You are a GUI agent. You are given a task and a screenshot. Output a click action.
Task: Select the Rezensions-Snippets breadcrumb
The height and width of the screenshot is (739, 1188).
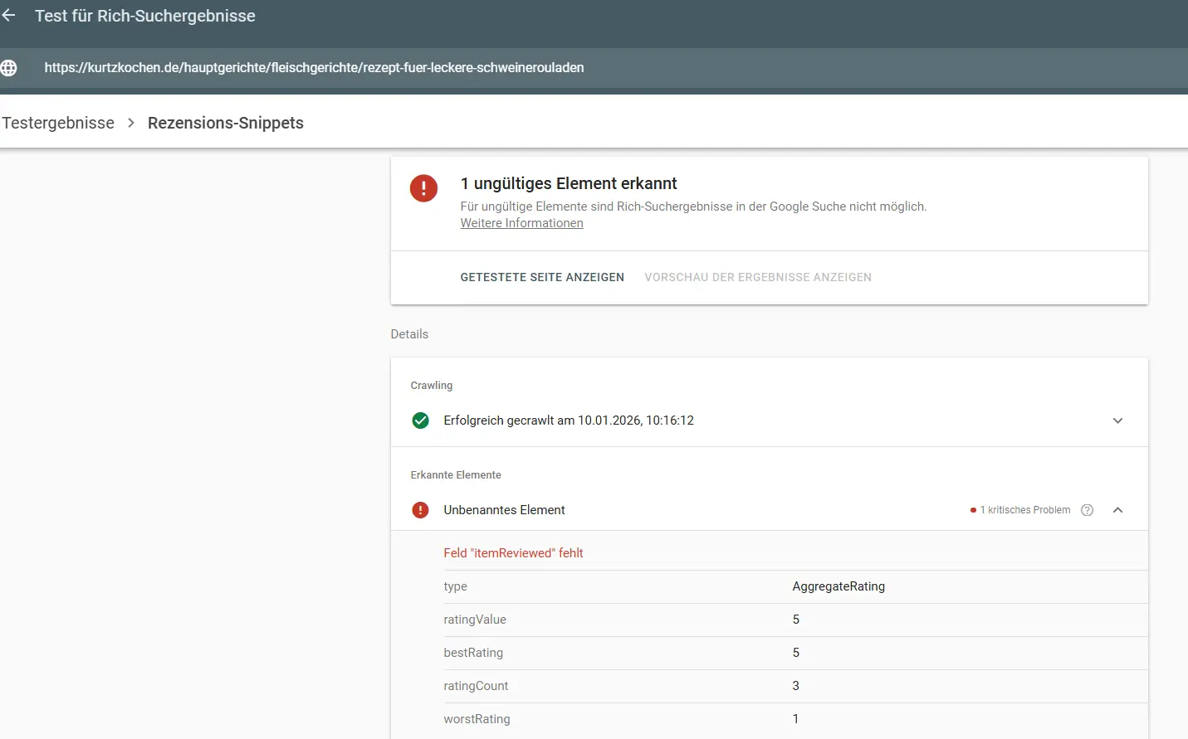[x=225, y=123]
